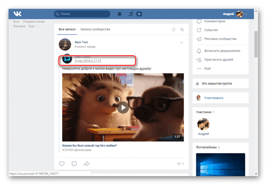Image resolution: width=267 pixels, height=185 pixels.
Task: Open the video player icon in header
Action: click(139, 14)
